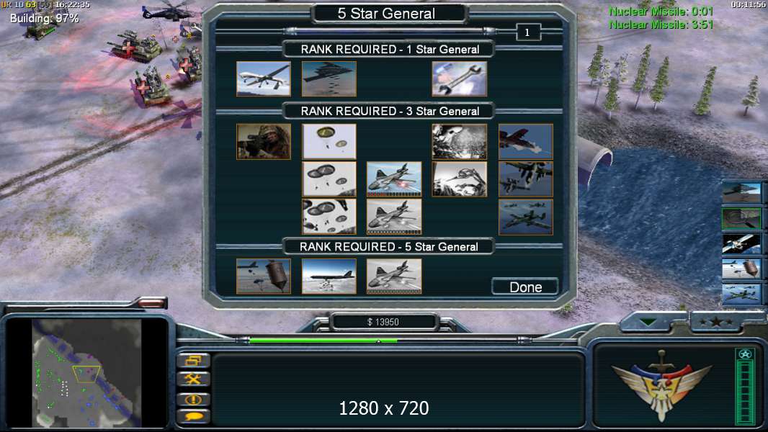The height and width of the screenshot is (432, 768).
Task: Click the available points counter box
Action: [528, 33]
